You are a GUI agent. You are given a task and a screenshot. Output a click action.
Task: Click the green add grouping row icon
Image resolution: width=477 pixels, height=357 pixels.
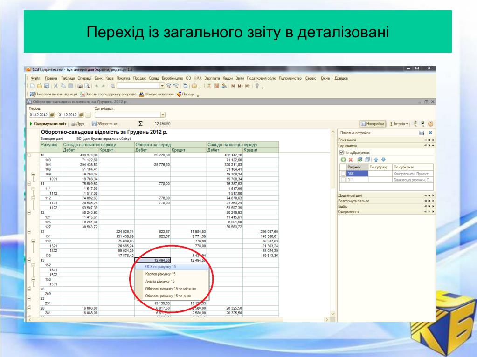pyautogui.click(x=343, y=160)
